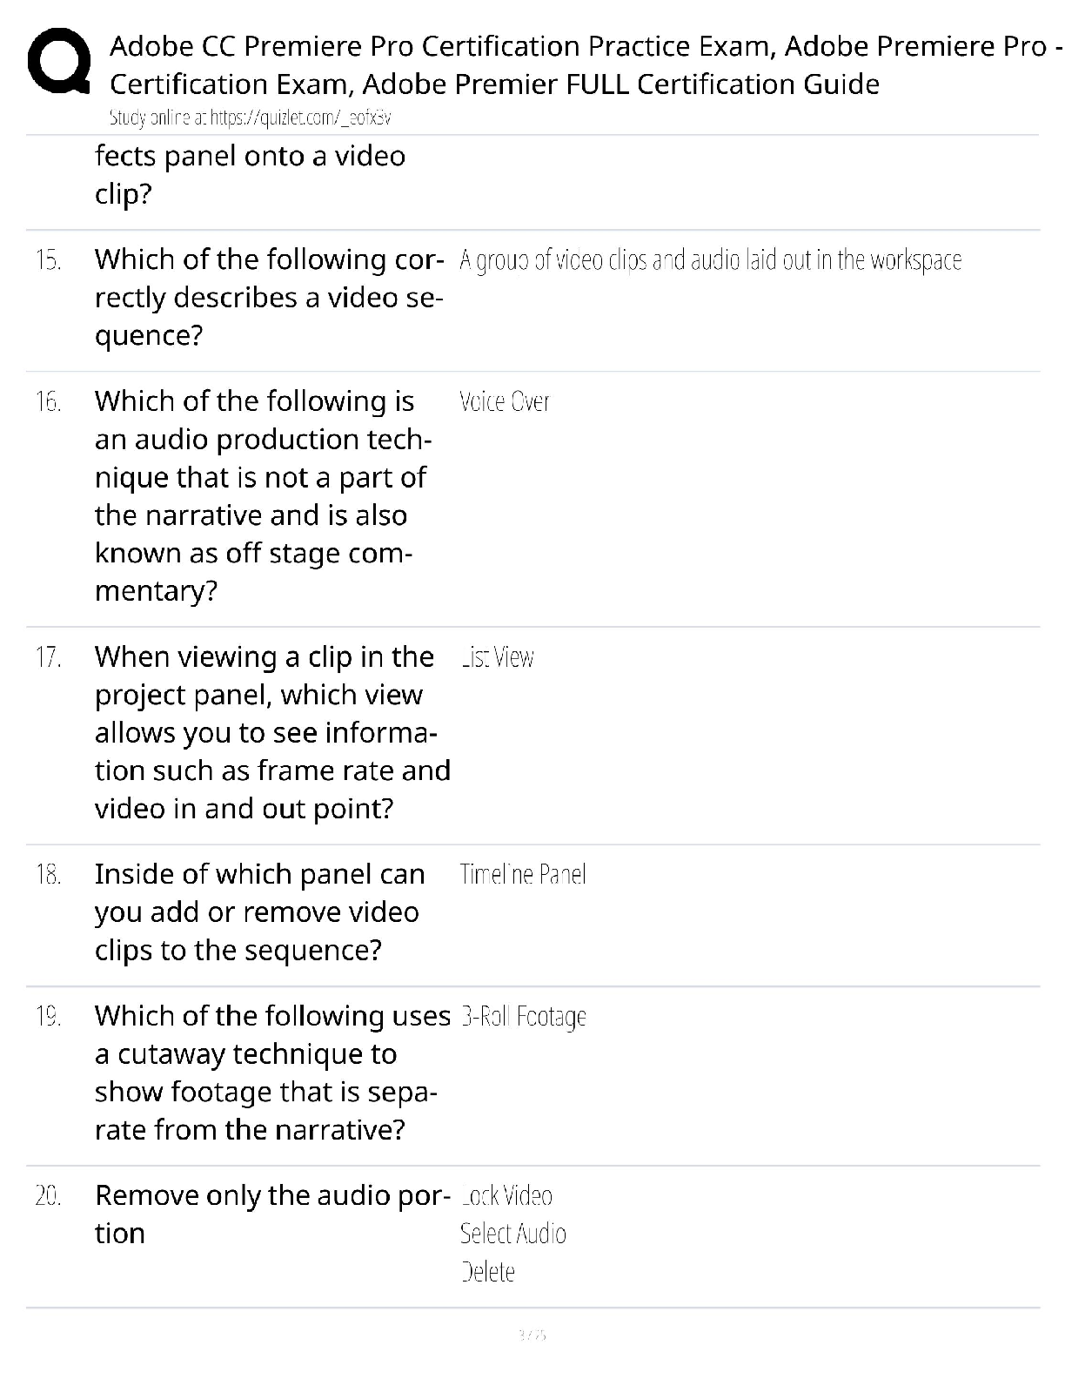This screenshot has height=1379, width=1065.
Task: Click the page number at the bottom
Action: pyautogui.click(x=532, y=1334)
